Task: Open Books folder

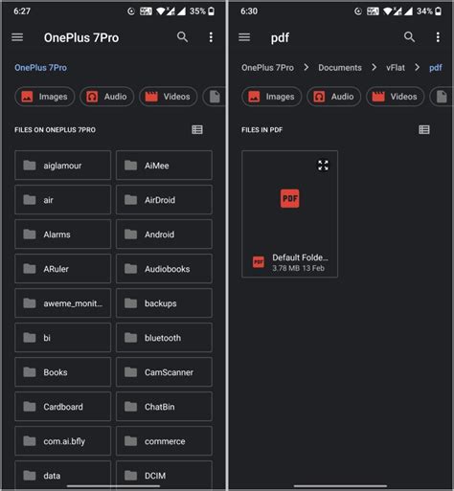Action: [62, 372]
